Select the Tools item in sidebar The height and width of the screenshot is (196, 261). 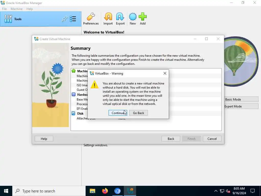pyautogui.click(x=41, y=19)
